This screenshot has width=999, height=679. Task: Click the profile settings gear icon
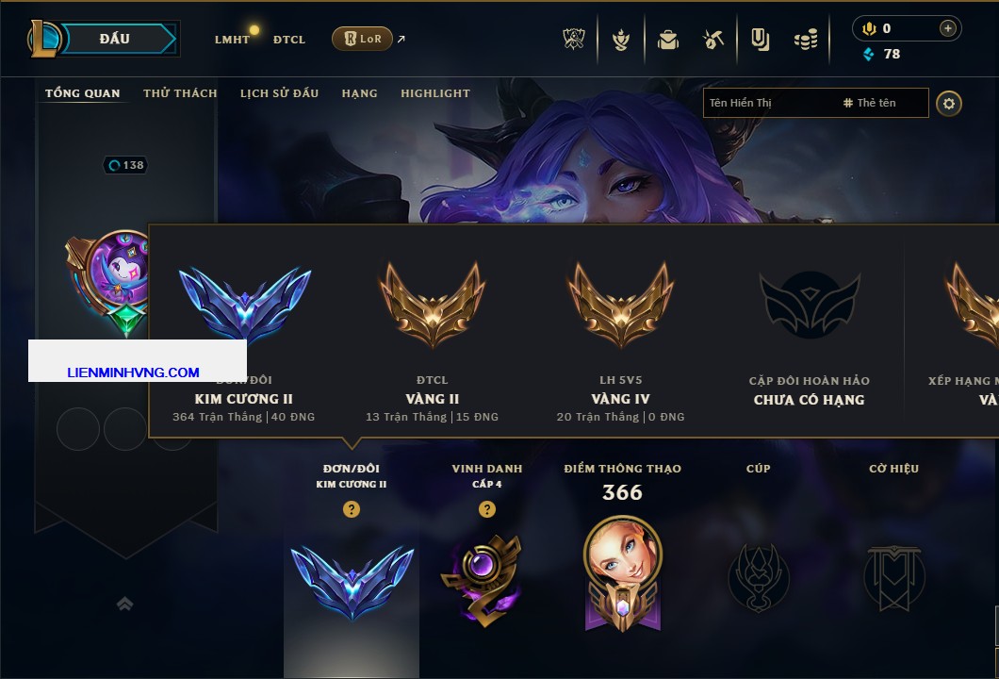[949, 104]
